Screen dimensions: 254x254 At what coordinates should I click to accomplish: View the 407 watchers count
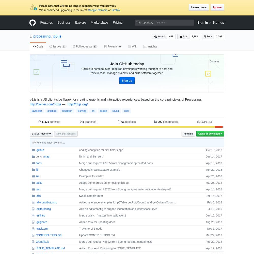(x=171, y=37)
